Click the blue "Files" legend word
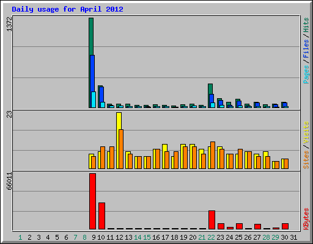 tap(306, 49)
